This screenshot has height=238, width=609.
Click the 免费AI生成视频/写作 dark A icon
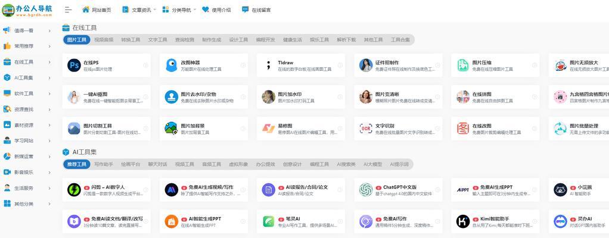point(171,190)
